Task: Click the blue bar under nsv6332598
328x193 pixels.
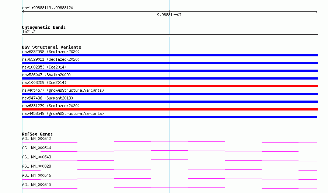Action: pyautogui.click(x=170, y=55)
